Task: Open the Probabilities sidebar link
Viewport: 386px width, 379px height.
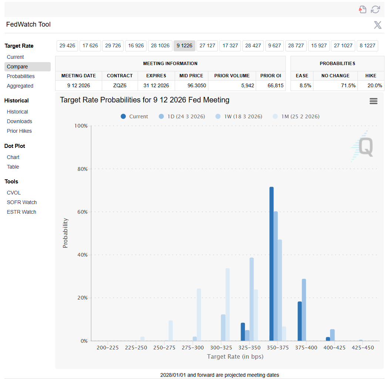Action: (x=21, y=76)
